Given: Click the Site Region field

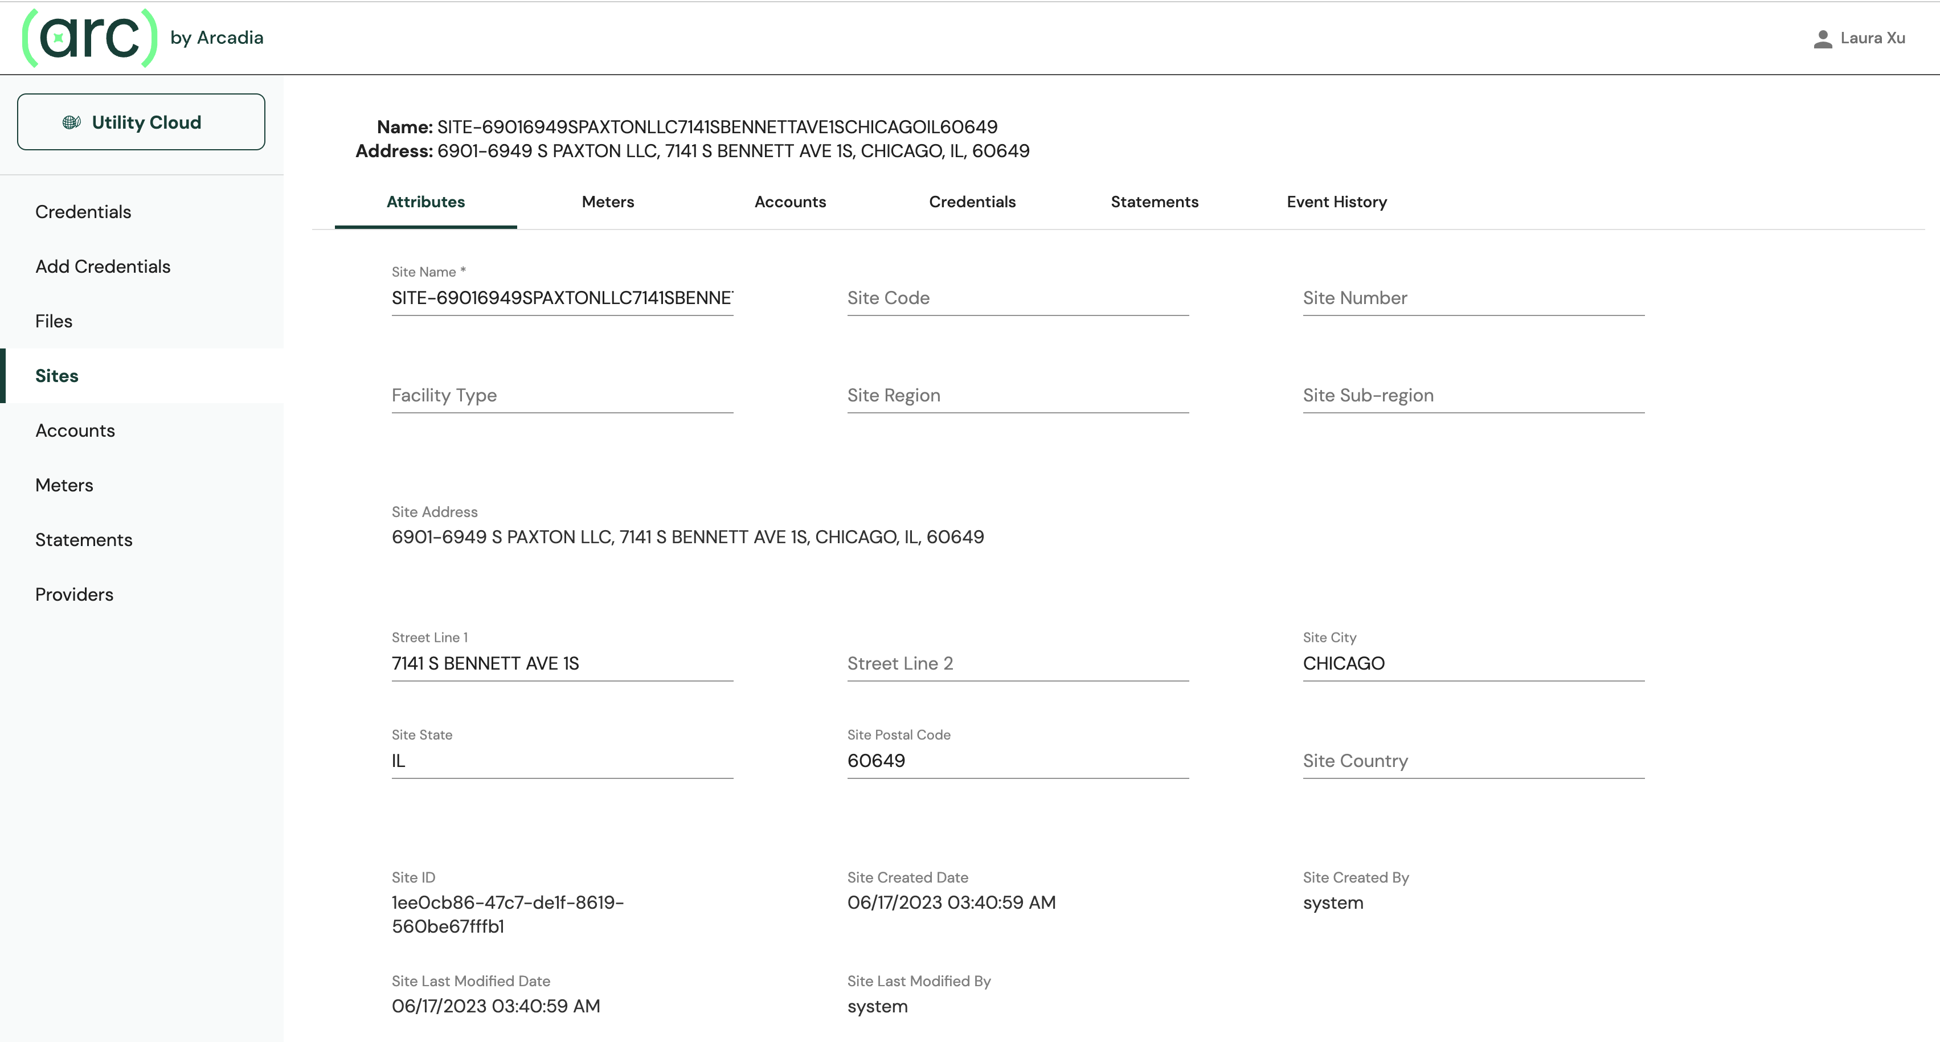Looking at the screenshot, I should 1017,395.
